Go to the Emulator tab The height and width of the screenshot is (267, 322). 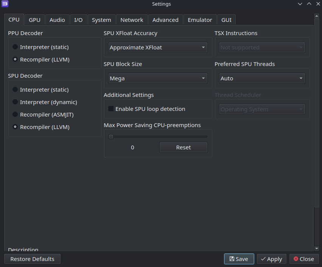point(200,20)
